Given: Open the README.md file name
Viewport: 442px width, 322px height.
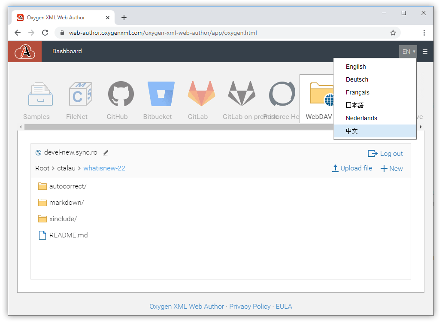Looking at the screenshot, I should tap(69, 235).
